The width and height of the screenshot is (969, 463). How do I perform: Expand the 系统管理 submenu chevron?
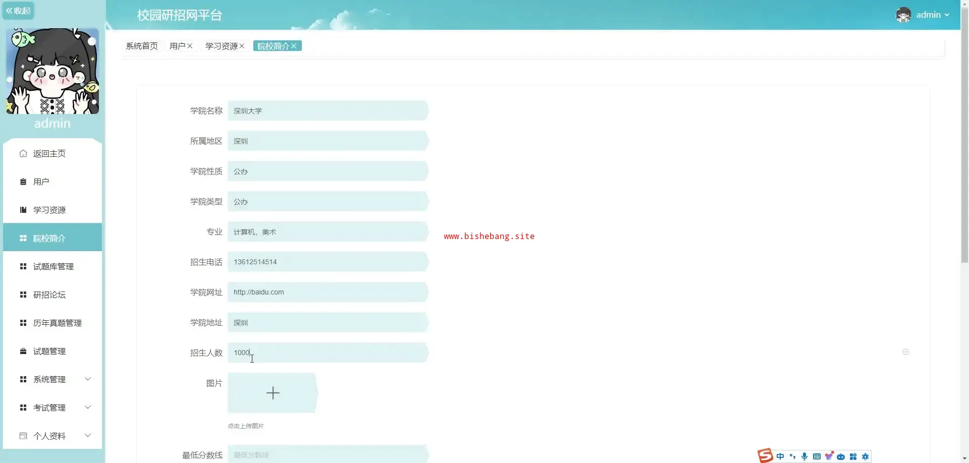coord(88,379)
